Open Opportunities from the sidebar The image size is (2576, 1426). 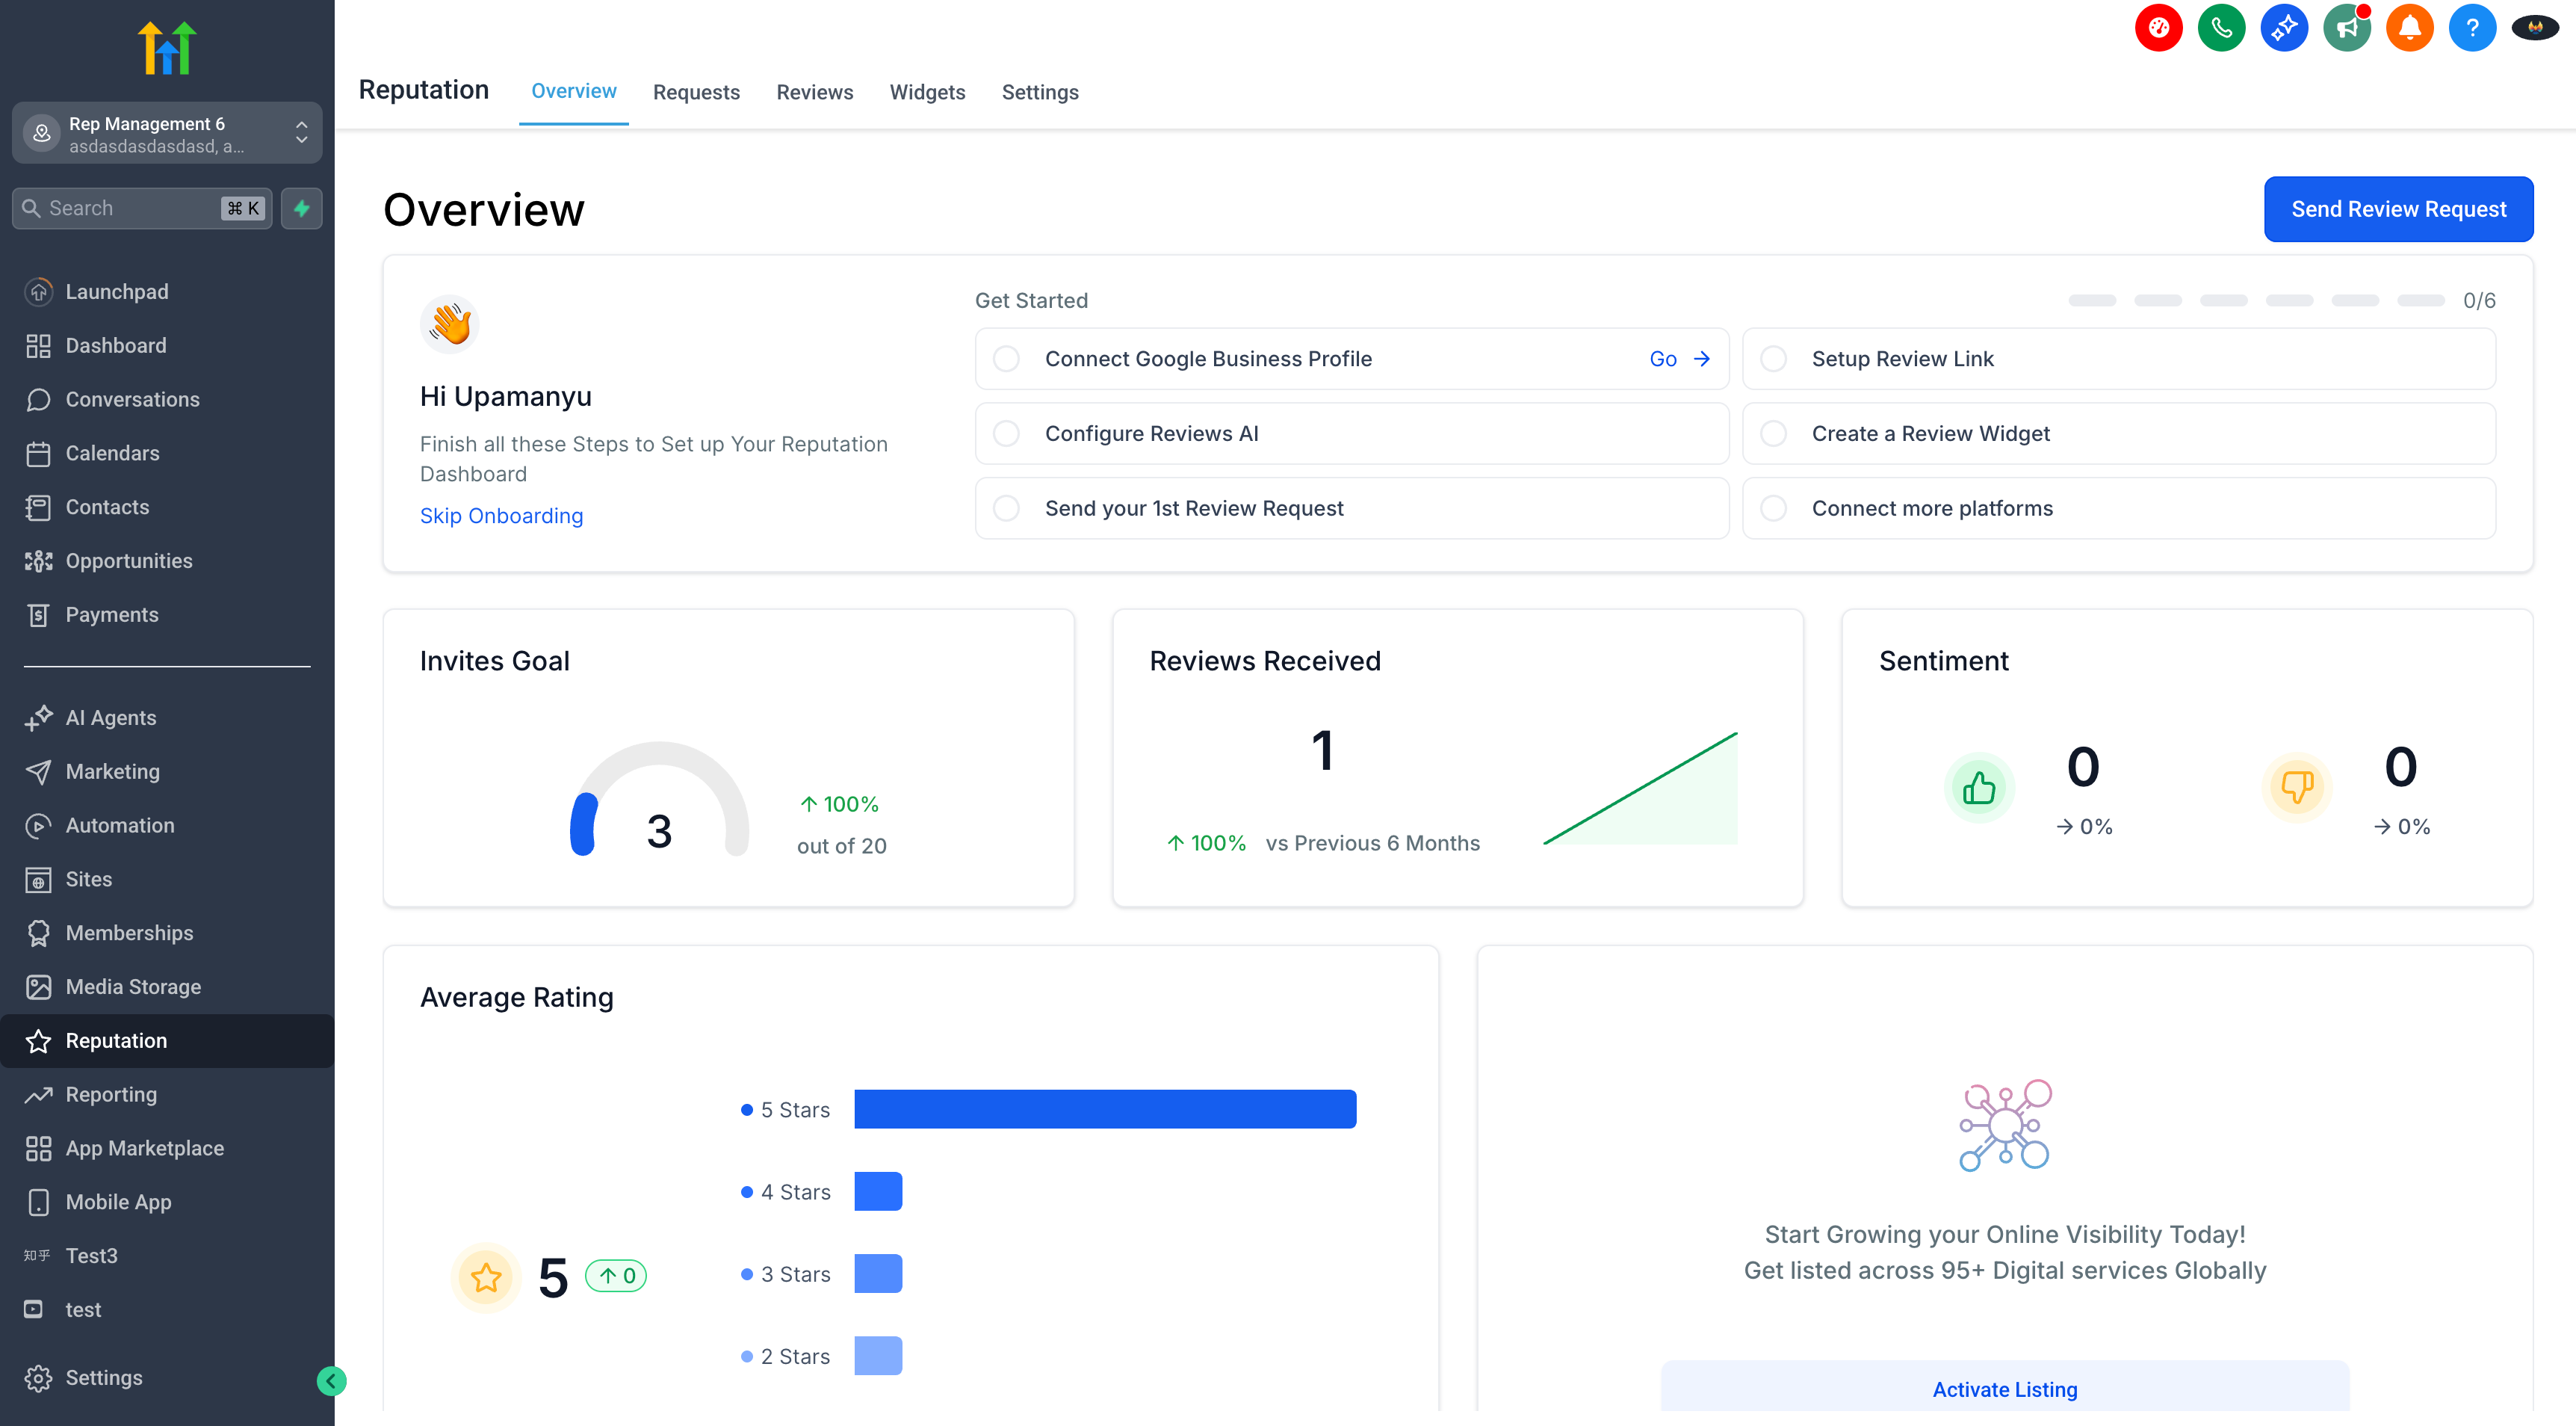[x=128, y=561]
